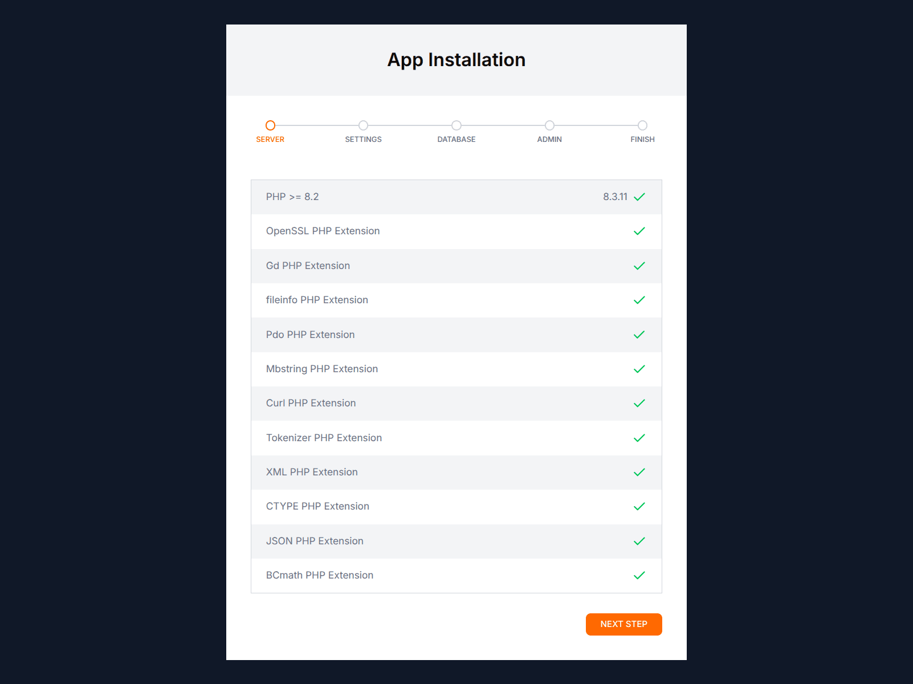This screenshot has height=684, width=913.
Task: Click the XML PHP Extension checkmark
Action: tap(639, 473)
